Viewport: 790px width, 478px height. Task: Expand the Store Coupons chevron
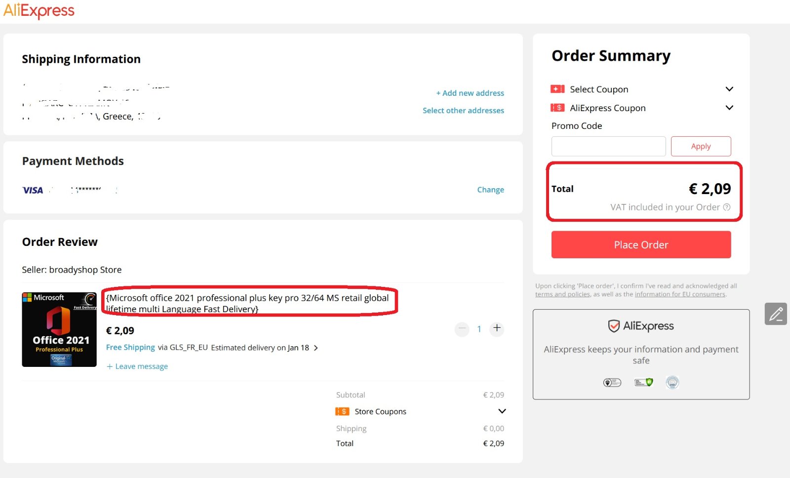coord(502,411)
